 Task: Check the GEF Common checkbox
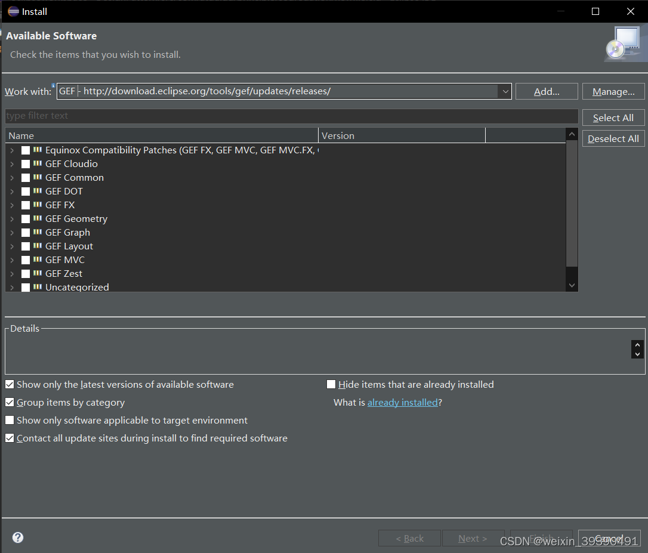pos(26,178)
